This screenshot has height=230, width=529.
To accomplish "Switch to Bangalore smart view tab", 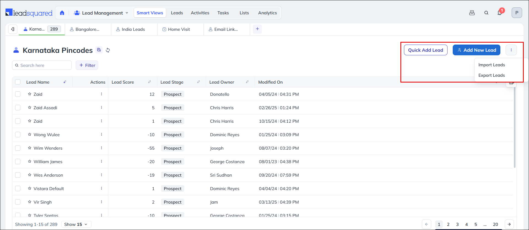I will [88, 29].
